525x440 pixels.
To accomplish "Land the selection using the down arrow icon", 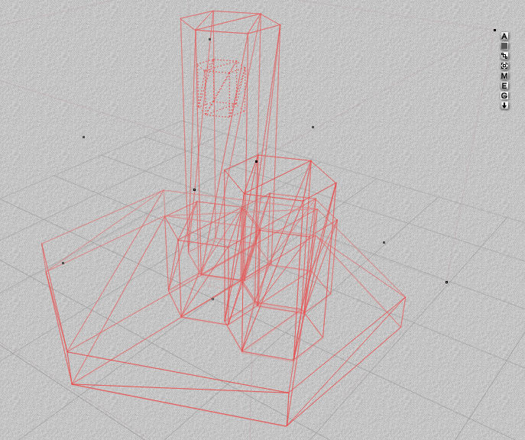I will 504,105.
